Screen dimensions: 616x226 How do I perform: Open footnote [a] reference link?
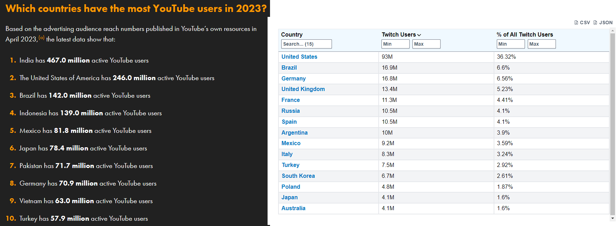click(x=41, y=38)
